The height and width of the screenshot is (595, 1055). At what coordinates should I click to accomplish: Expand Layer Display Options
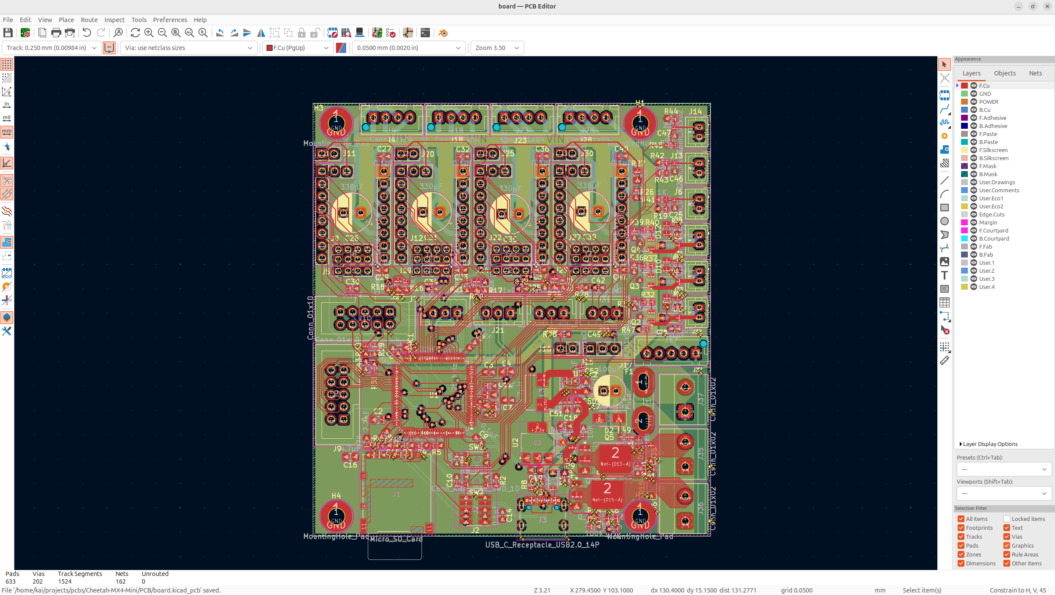coord(989,444)
